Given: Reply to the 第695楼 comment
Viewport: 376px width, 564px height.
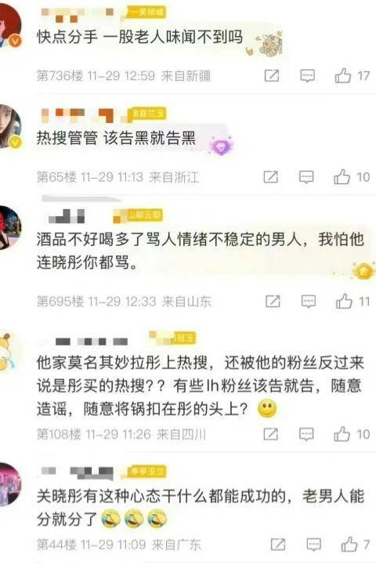Looking at the screenshot, I should [308, 302].
